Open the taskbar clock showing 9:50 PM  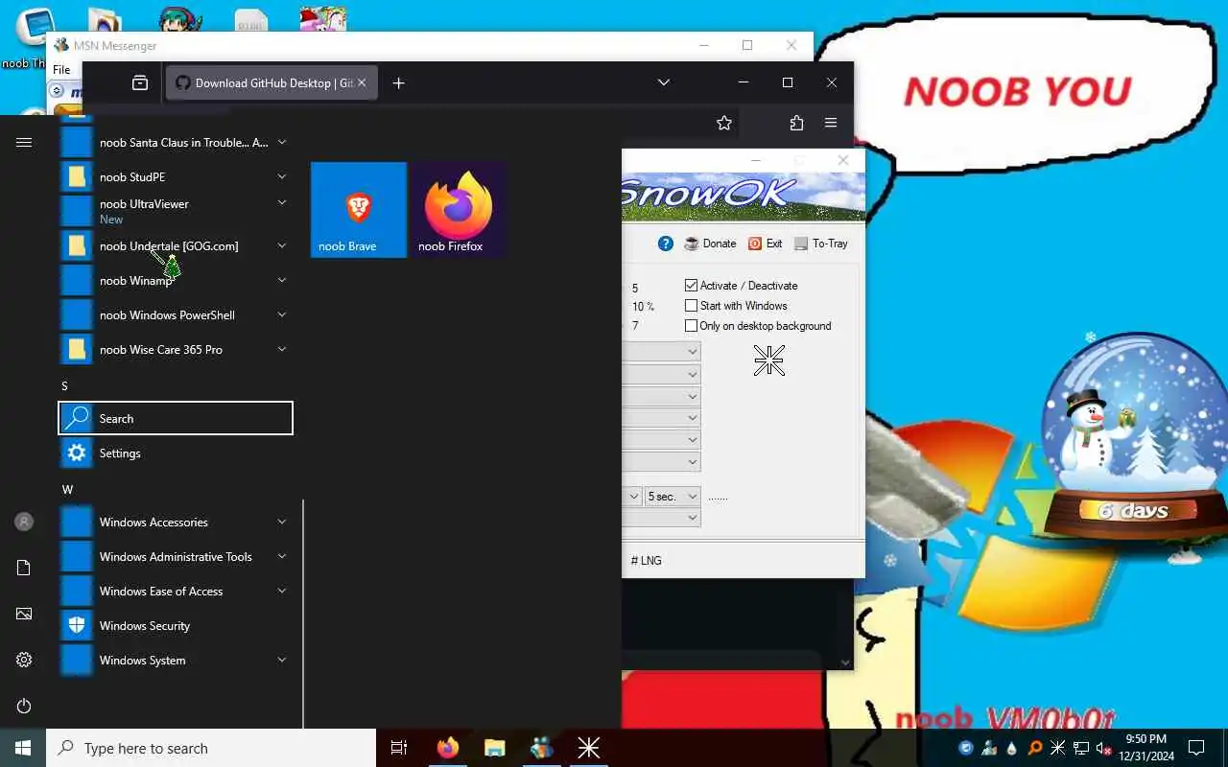click(x=1146, y=748)
